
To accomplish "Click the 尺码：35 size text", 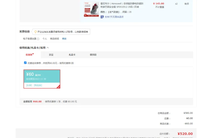I will pyautogui.click(x=127, y=12).
